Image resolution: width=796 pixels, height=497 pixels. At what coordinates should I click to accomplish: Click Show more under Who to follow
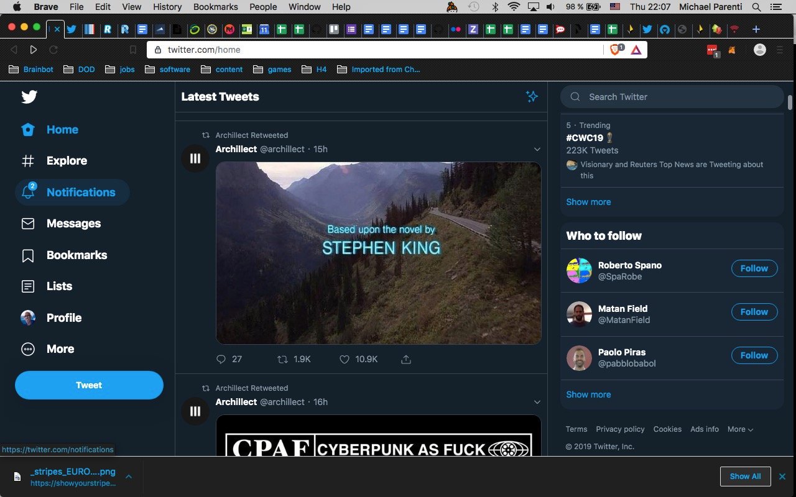point(588,394)
